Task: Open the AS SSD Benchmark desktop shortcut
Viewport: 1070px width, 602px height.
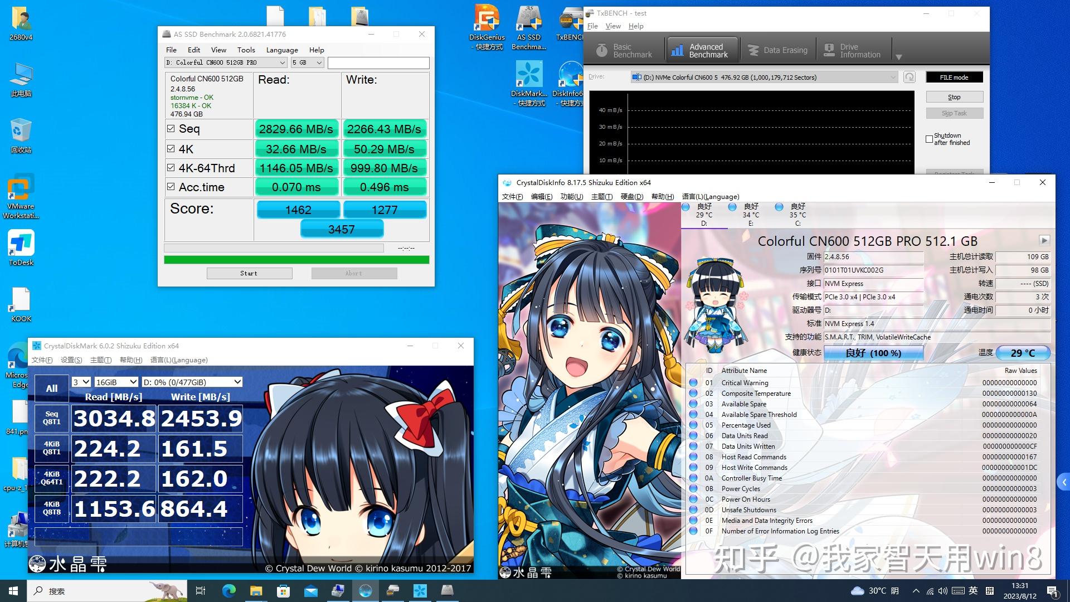Action: point(529,27)
